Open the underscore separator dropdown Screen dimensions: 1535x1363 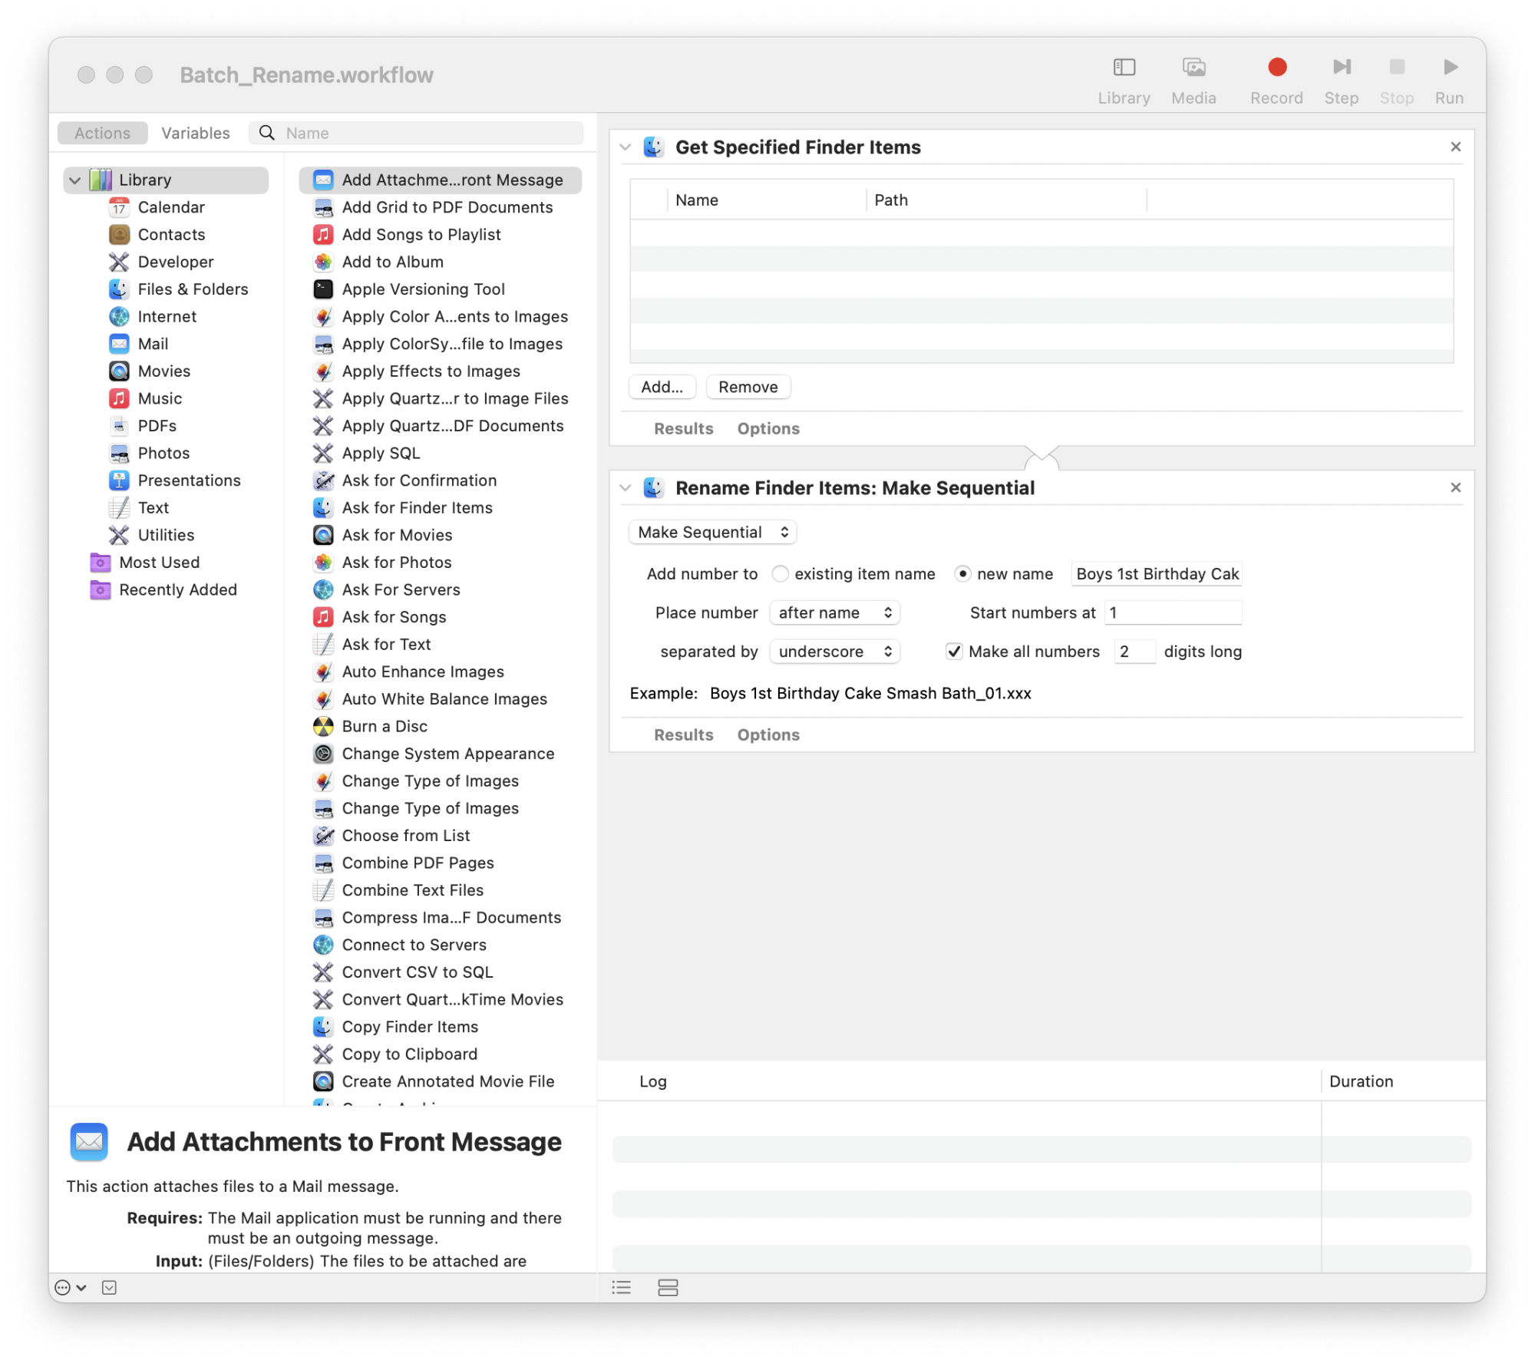pyautogui.click(x=834, y=652)
